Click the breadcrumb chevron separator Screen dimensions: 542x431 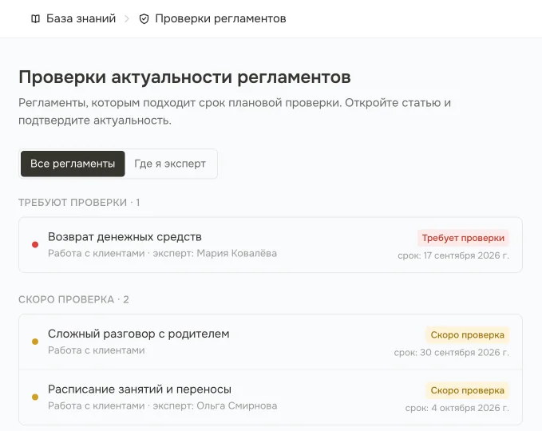pos(127,19)
